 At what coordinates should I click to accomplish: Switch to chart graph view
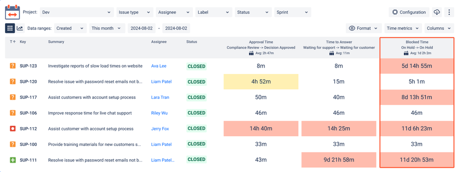[x=20, y=28]
